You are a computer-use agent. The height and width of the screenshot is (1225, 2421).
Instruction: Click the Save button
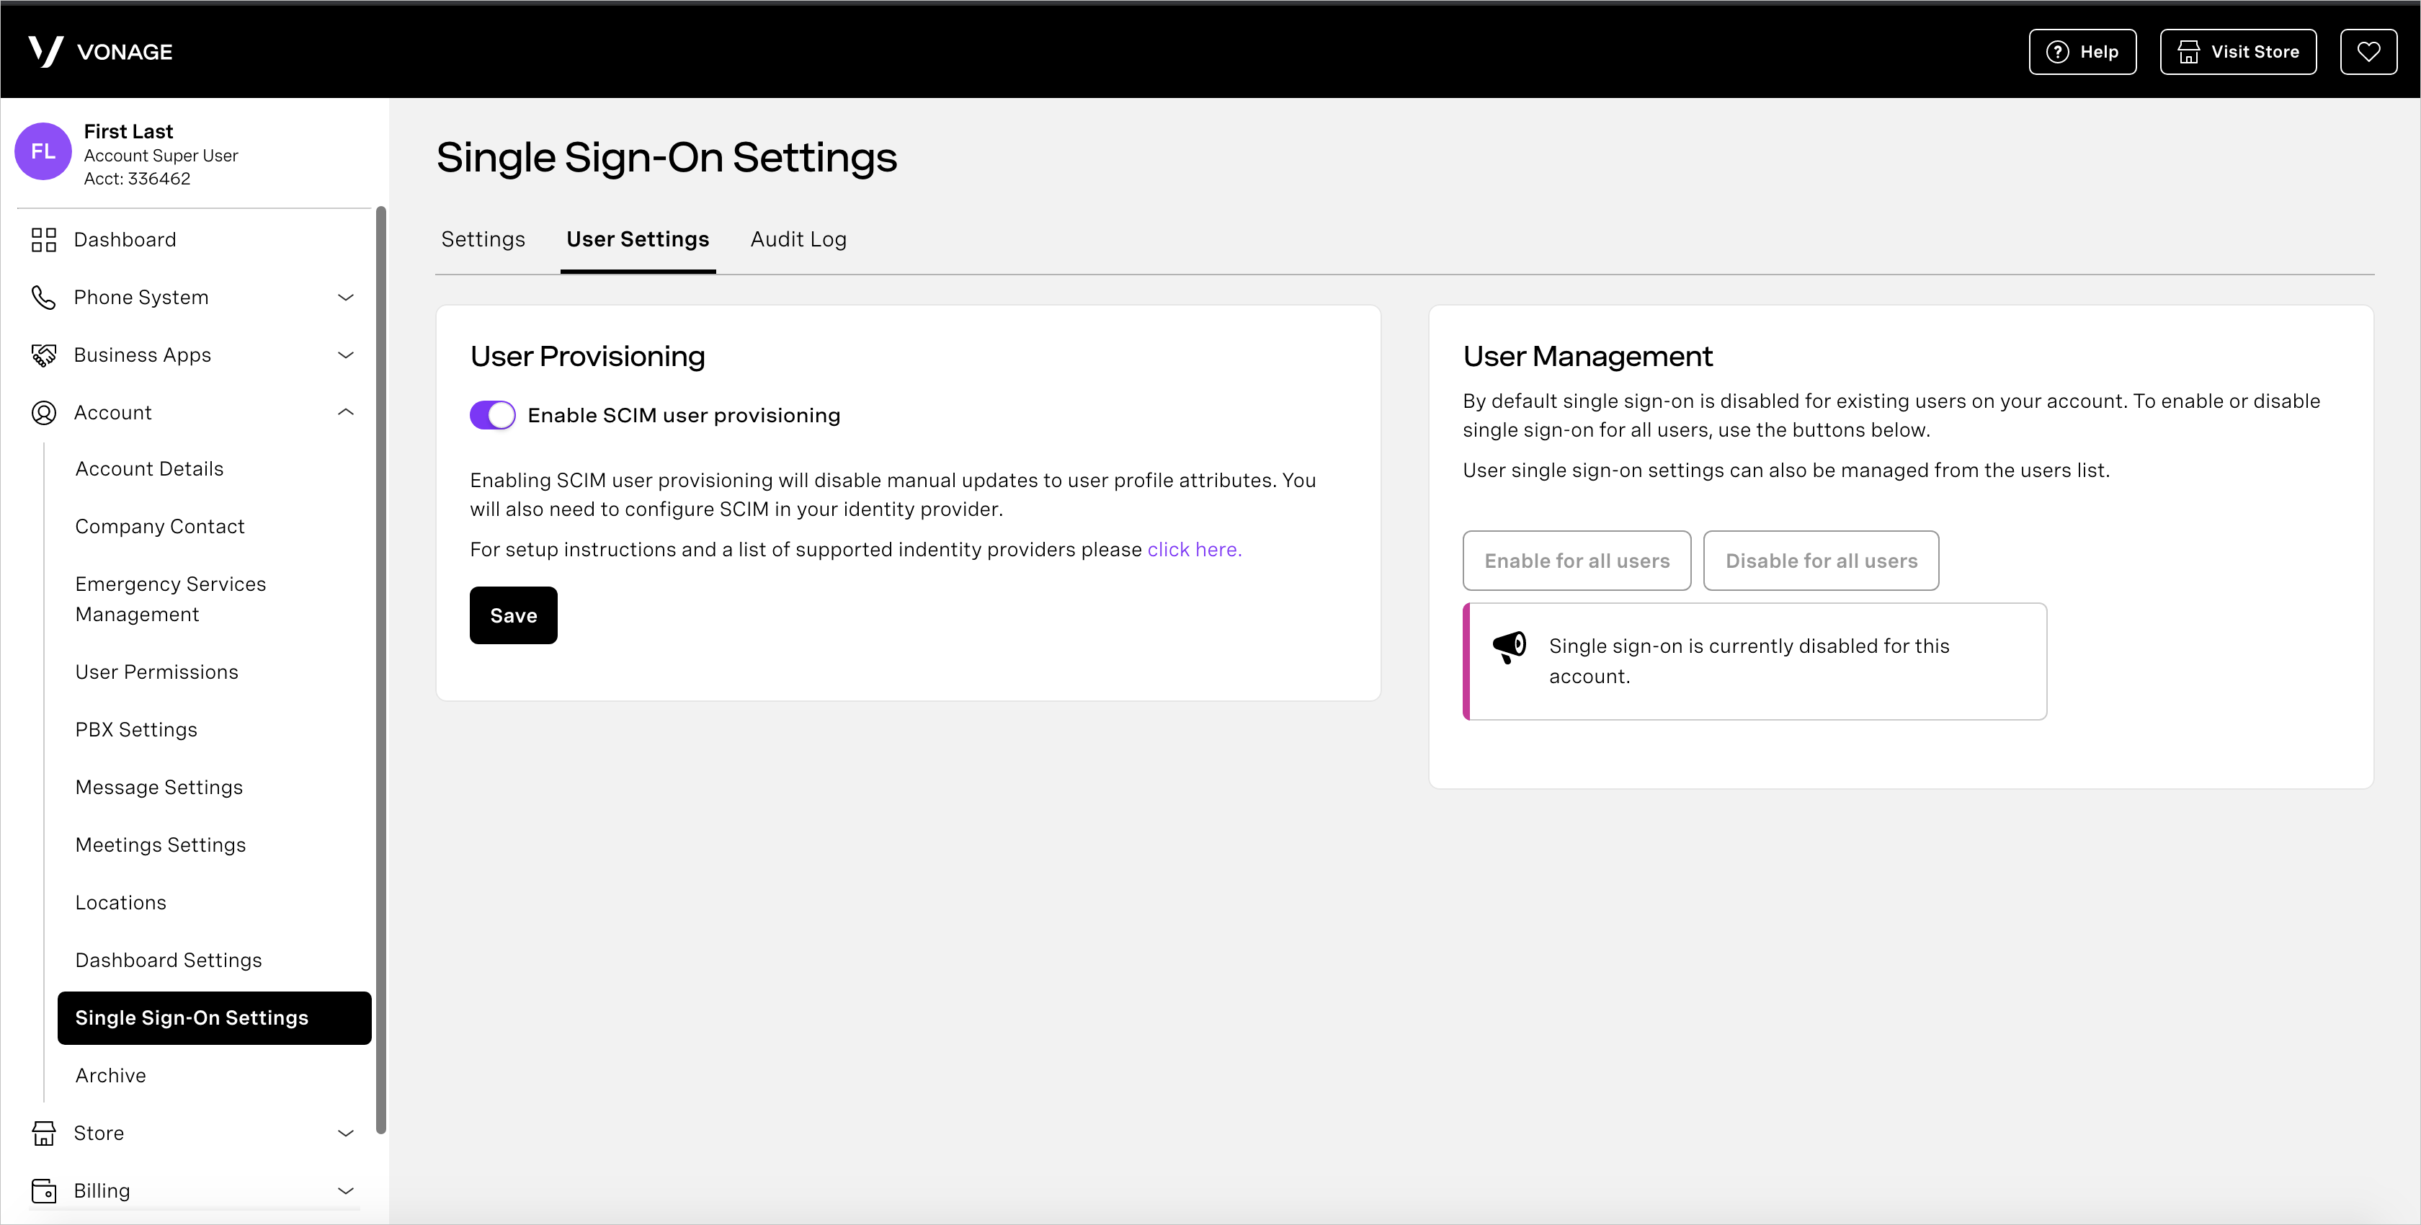[x=514, y=615]
